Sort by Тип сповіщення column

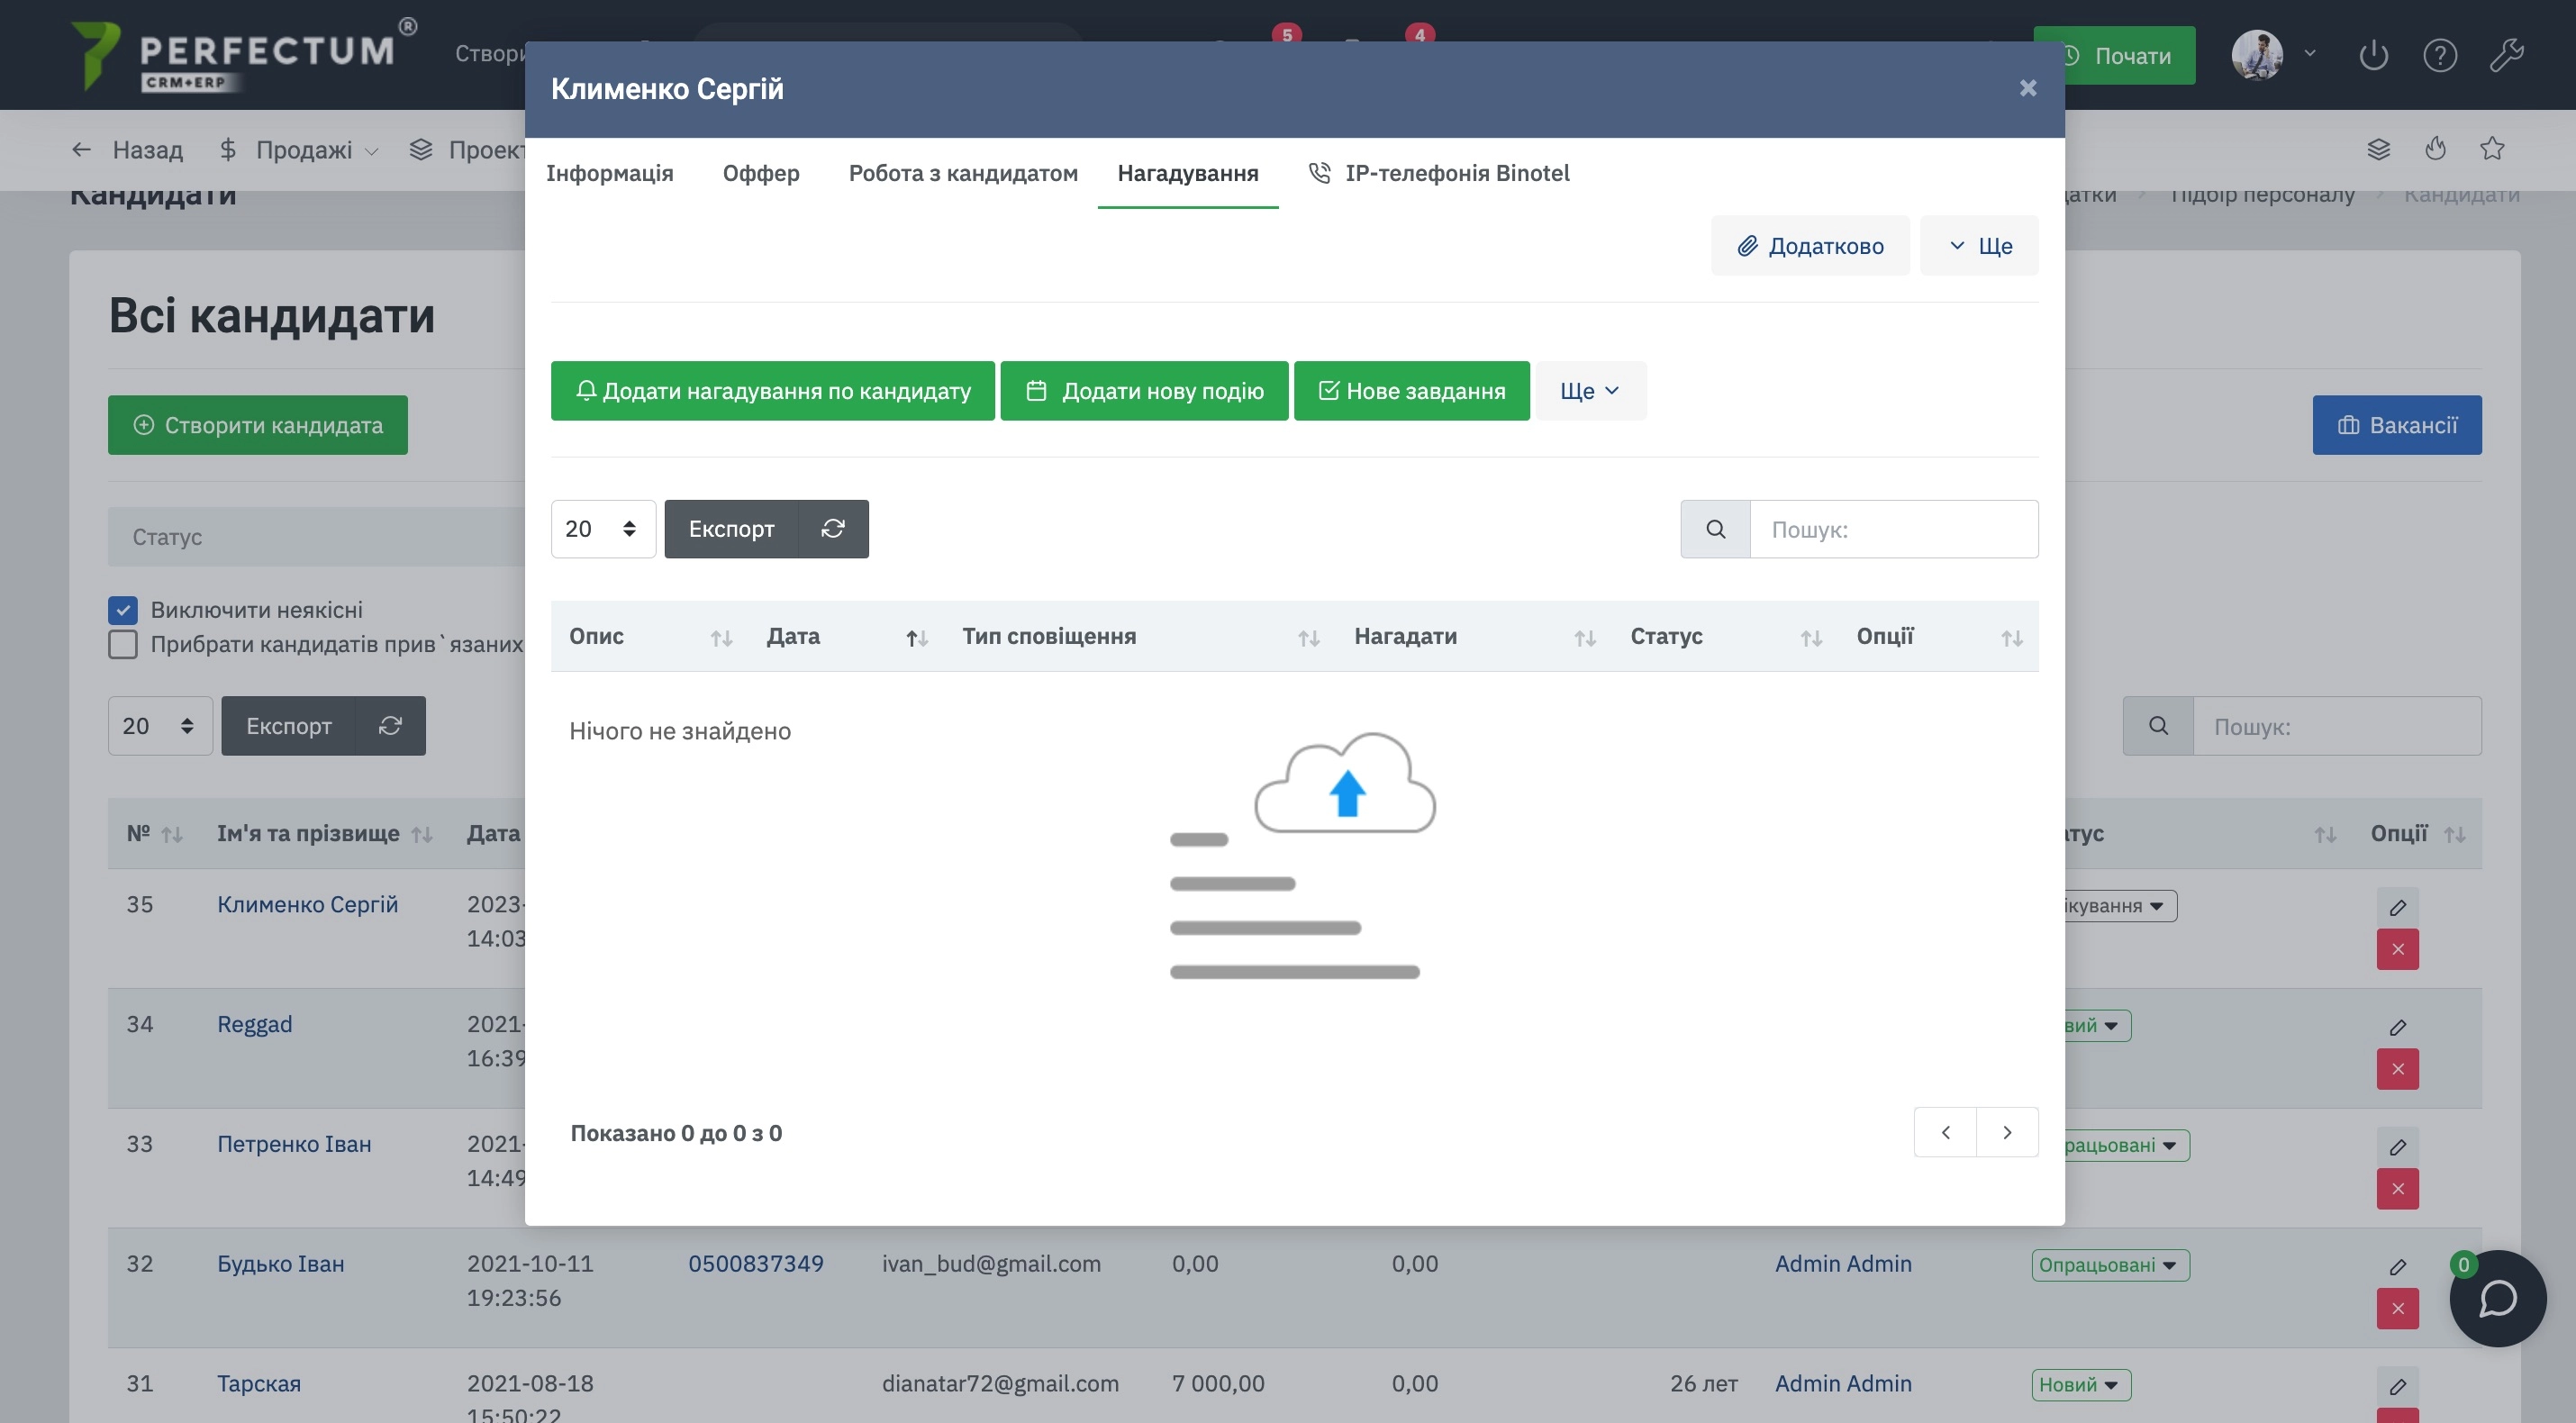click(x=1140, y=636)
